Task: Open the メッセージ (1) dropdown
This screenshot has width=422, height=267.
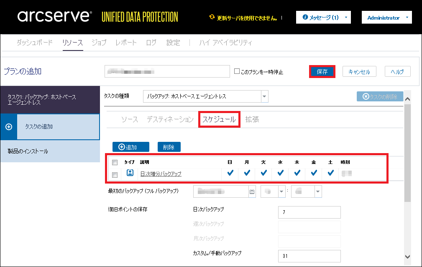Action: [323, 18]
